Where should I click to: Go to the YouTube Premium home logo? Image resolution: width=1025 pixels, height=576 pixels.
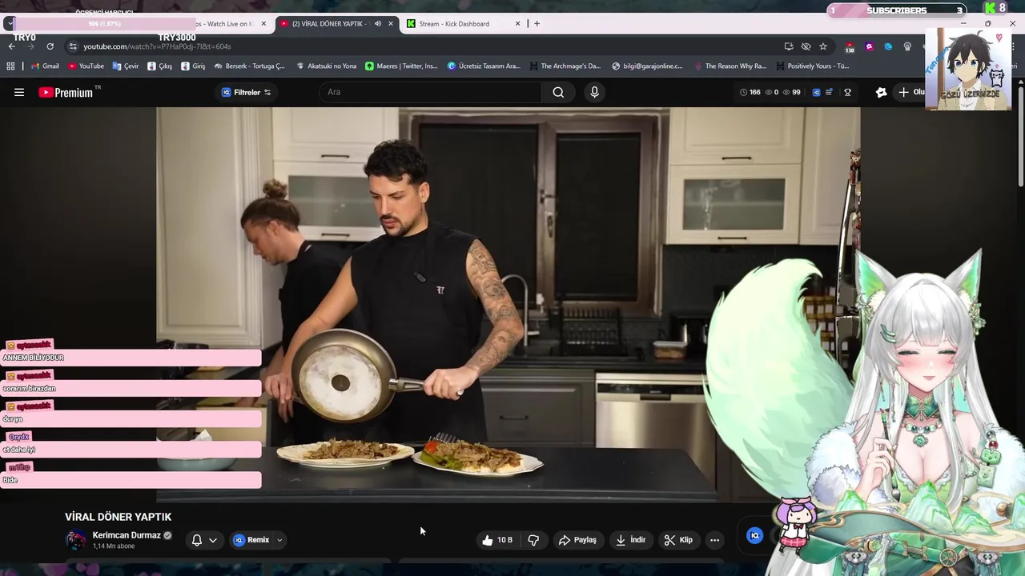[66, 93]
